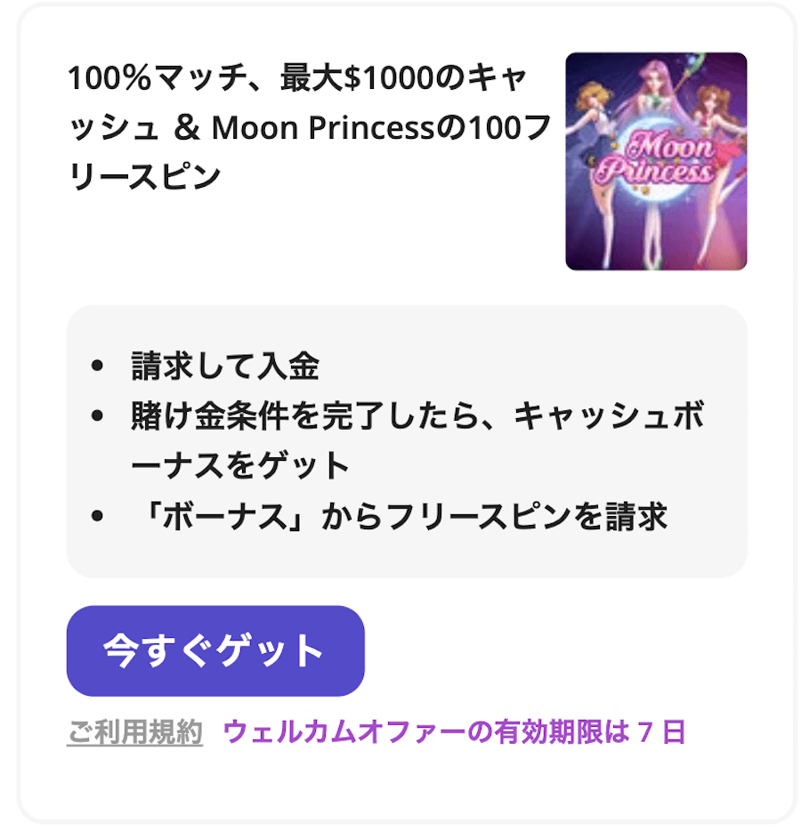Click the ーナスをゲット continuation line
801x831 pixels.
[240, 466]
